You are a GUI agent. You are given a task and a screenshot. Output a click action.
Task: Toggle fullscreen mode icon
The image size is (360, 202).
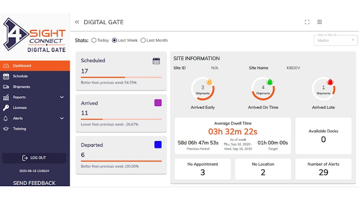pos(307,22)
